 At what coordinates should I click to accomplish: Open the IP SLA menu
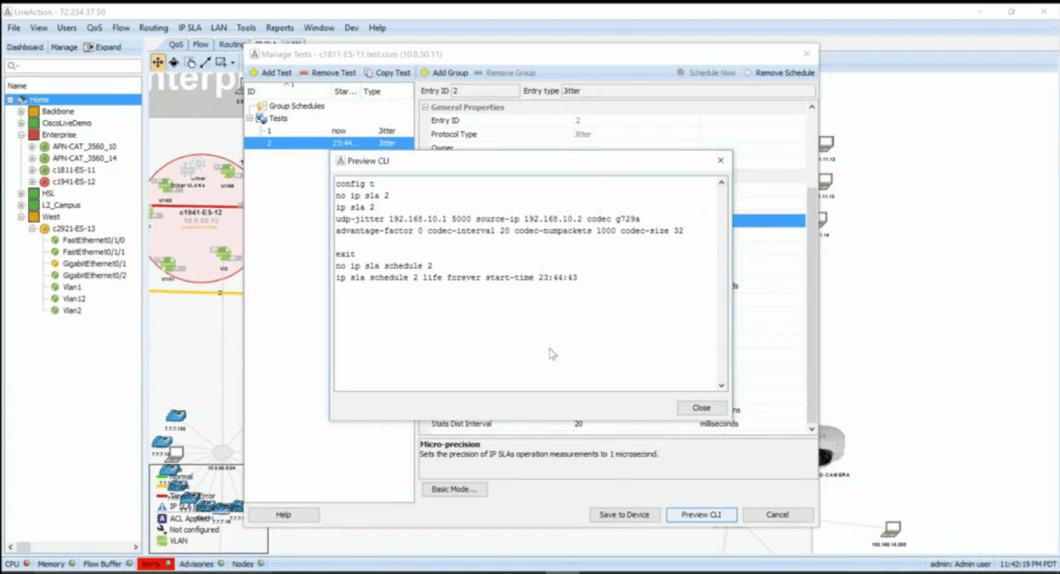189,28
